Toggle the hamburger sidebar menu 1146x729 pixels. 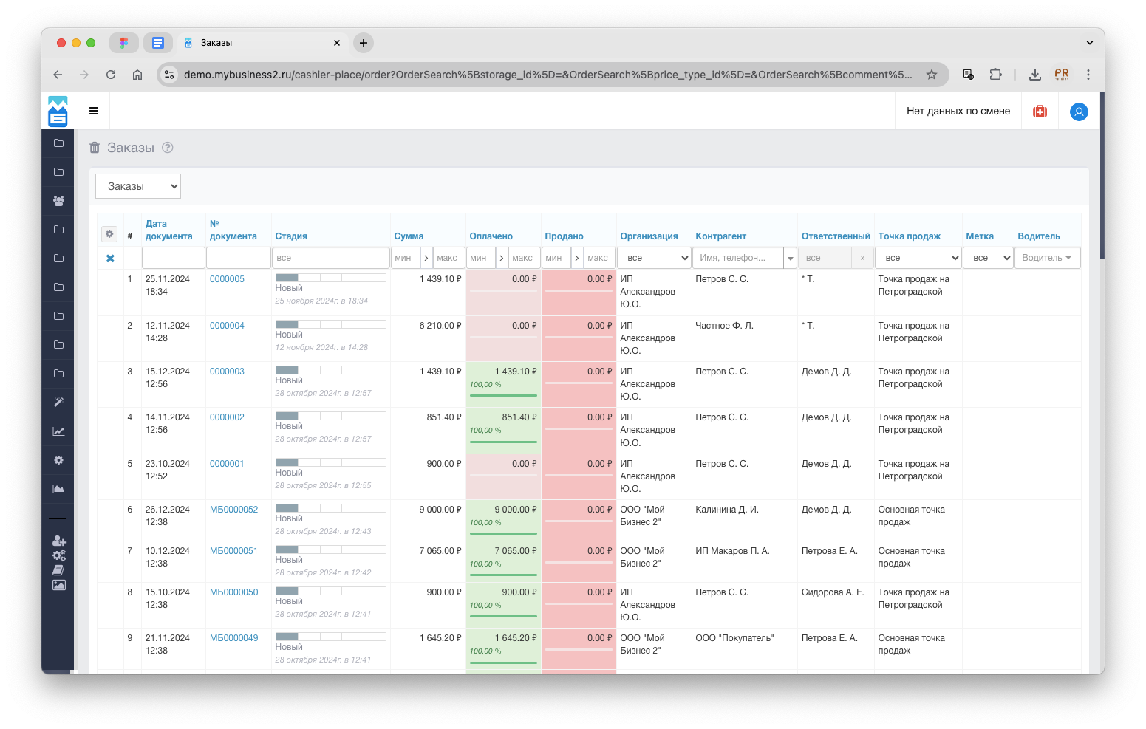pos(94,111)
